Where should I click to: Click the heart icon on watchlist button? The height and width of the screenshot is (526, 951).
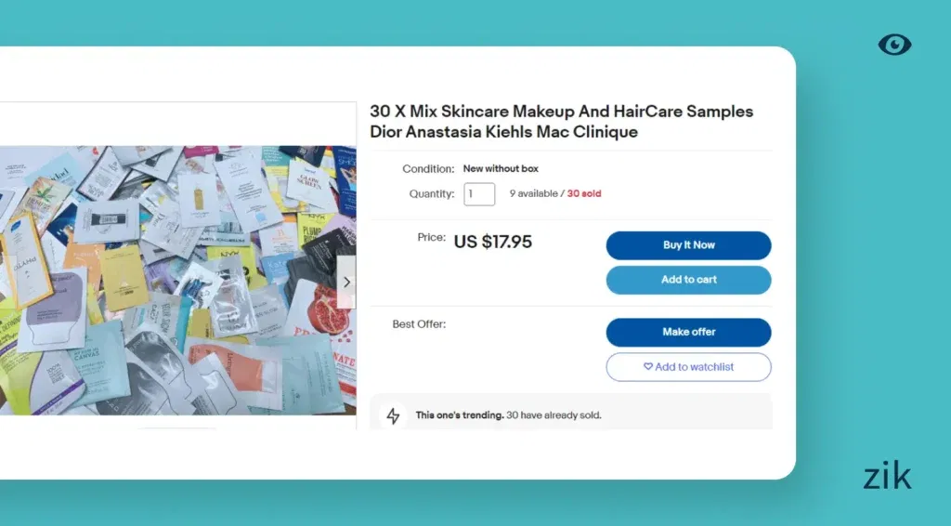point(647,366)
